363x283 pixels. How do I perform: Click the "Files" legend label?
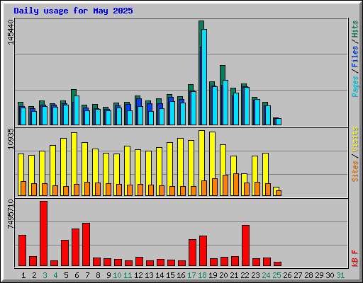(355, 56)
